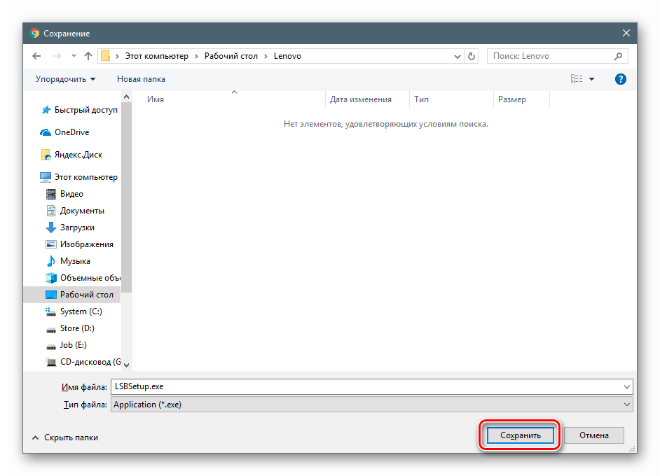Image resolution: width=660 pixels, height=476 pixels.
Task: Click the search magnifier icon
Action: click(x=619, y=56)
